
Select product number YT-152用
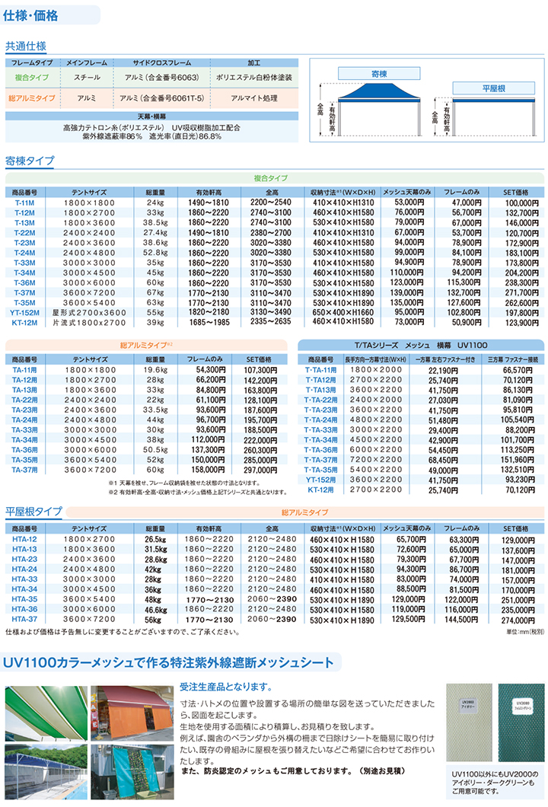coord(321,480)
